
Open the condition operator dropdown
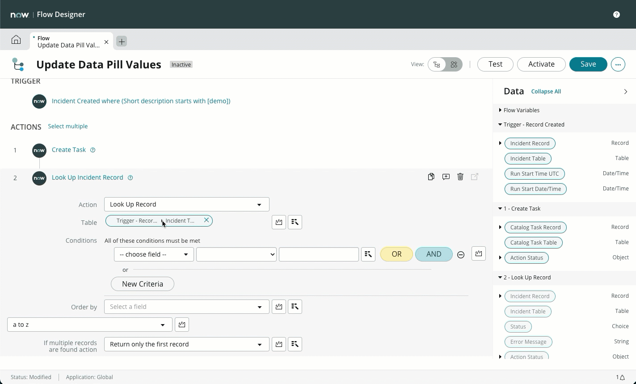(236, 254)
